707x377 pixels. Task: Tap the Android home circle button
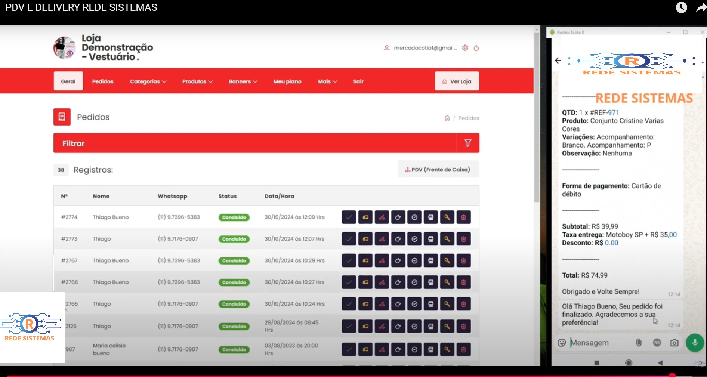point(629,363)
